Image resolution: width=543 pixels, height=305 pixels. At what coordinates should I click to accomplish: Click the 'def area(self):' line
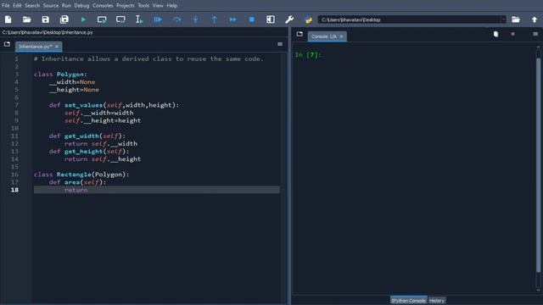(x=77, y=182)
